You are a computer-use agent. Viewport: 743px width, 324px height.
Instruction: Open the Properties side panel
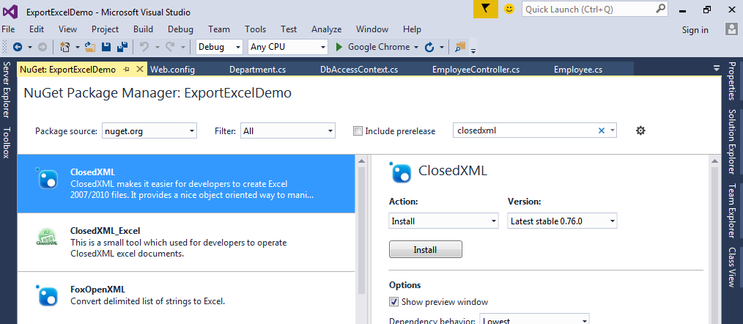[x=732, y=80]
